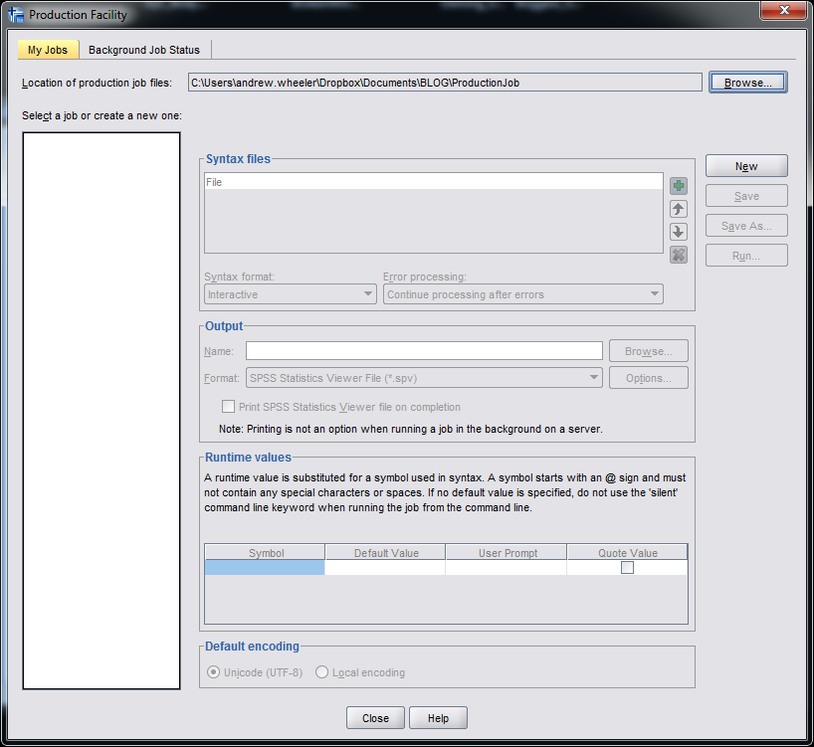Click the Run... button
Image resolution: width=814 pixels, height=747 pixels.
coord(746,256)
